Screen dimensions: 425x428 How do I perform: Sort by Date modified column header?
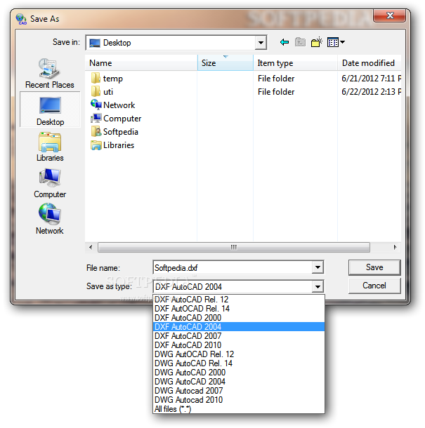(x=370, y=63)
